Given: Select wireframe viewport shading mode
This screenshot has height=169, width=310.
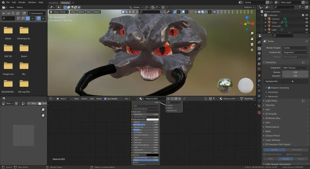Looking at the screenshot, I should [x=196, y=12].
